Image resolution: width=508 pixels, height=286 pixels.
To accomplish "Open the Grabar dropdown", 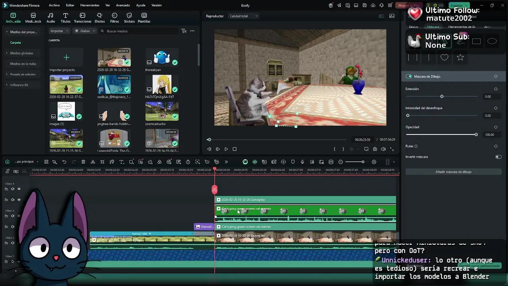I will [85, 31].
